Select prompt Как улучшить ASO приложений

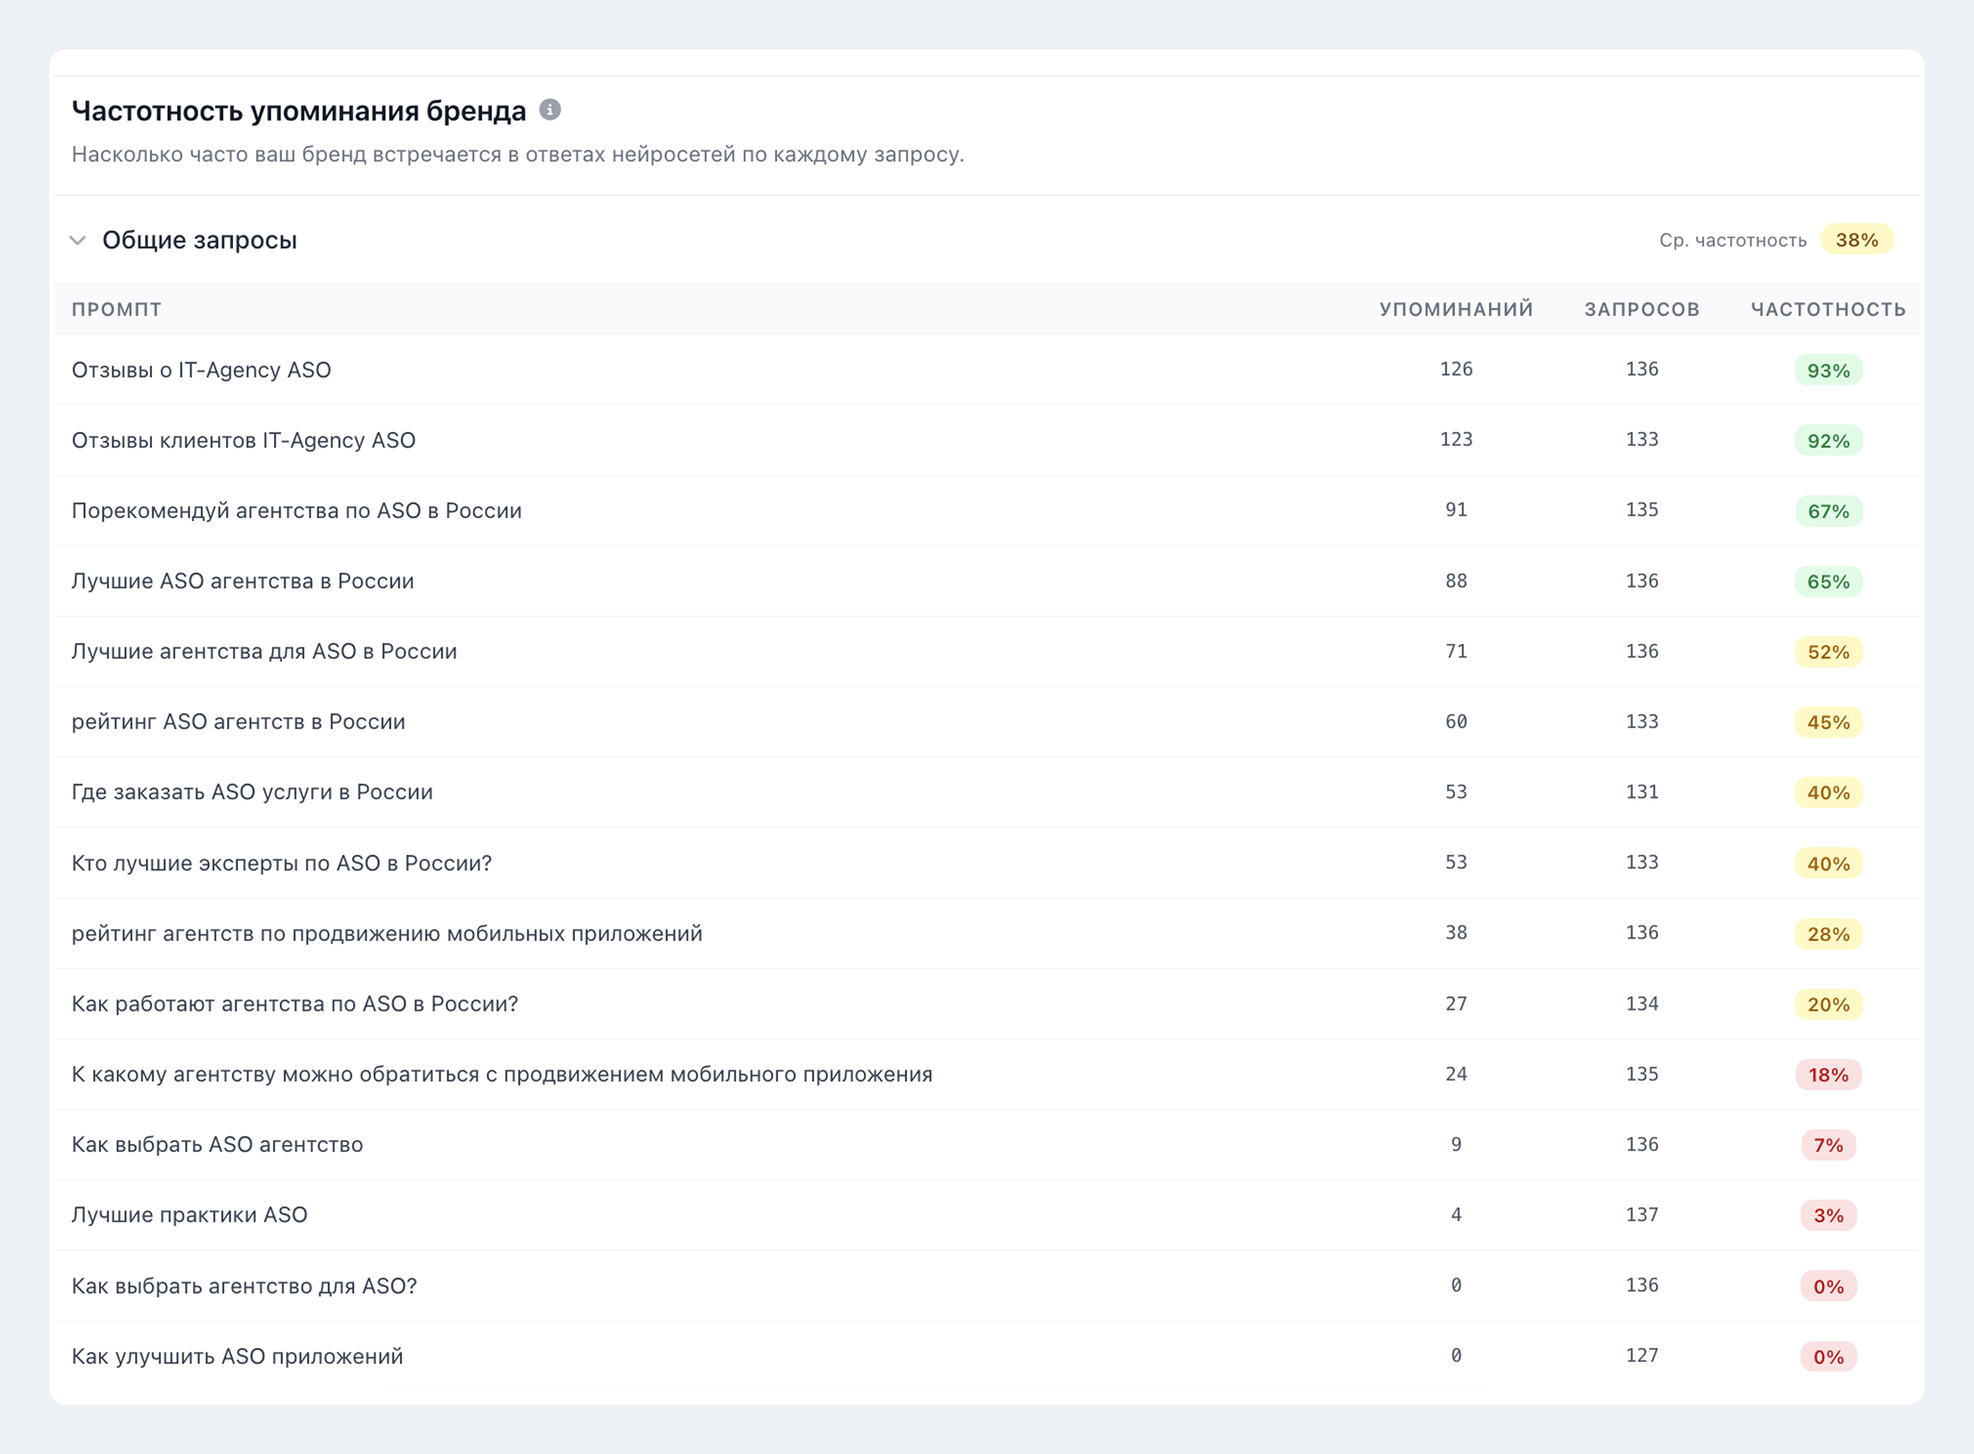coord(238,1356)
